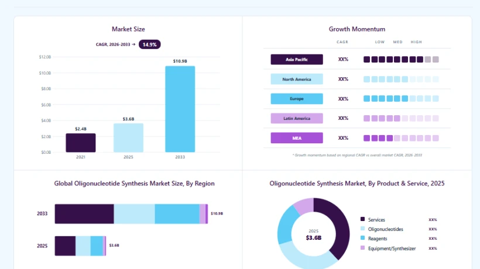Click the $10.9B label beside 2033 stacked bar
The width and height of the screenshot is (480, 269).
[217, 213]
